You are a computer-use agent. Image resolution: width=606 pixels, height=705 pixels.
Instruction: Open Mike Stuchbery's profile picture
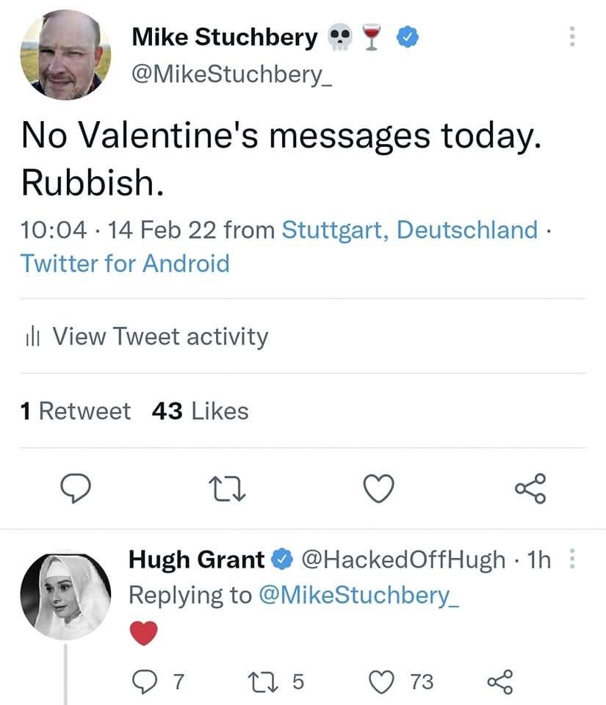point(65,56)
